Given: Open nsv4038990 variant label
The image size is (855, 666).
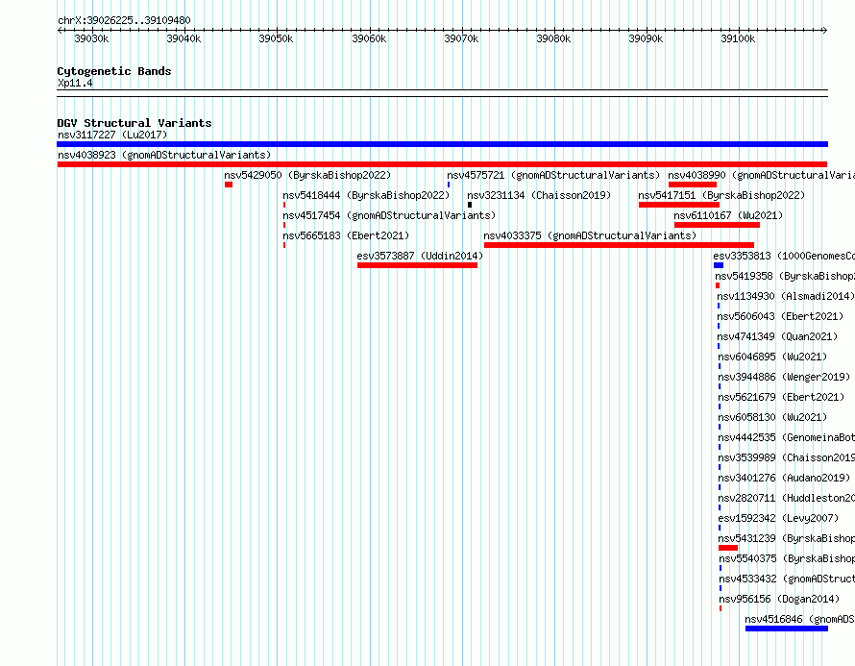Looking at the screenshot, I should click(x=761, y=175).
